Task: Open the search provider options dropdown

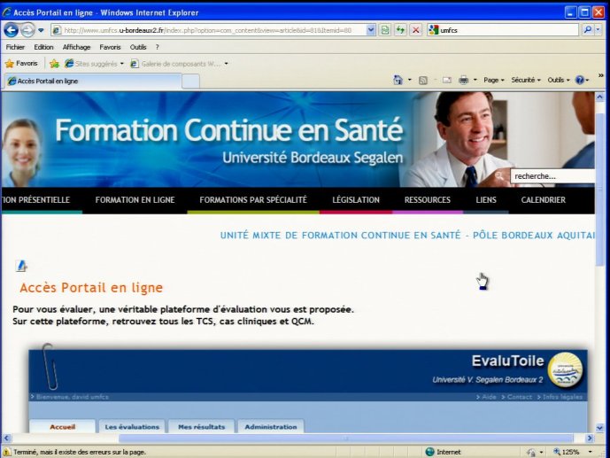Action: (x=598, y=29)
